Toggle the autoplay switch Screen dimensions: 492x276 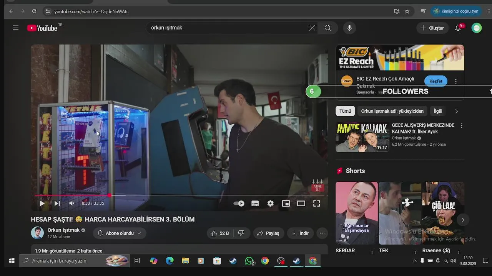(x=239, y=204)
